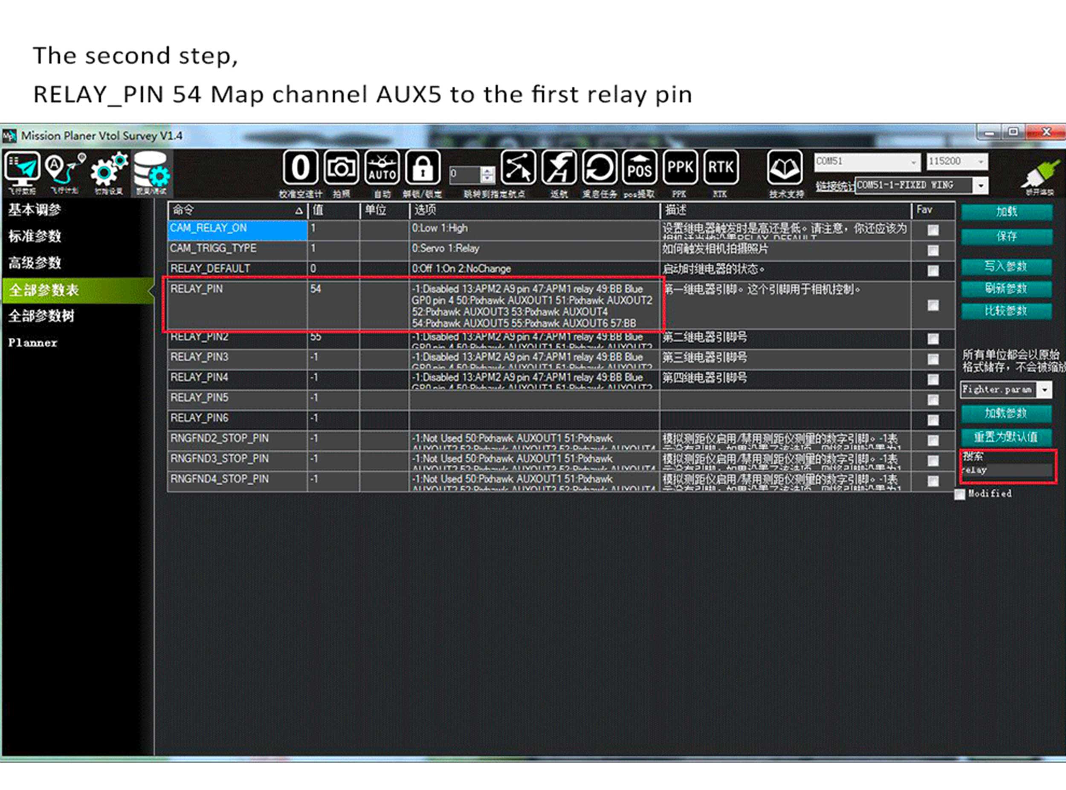Viewport: 1066px width, 790px height.
Task: Click the RTK toolbar icon
Action: click(721, 168)
